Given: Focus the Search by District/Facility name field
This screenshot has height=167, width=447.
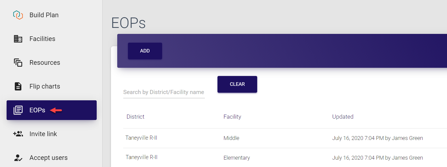Looking at the screenshot, I should pyautogui.click(x=164, y=92).
